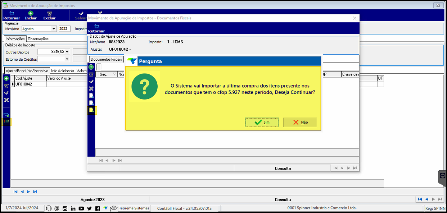Image resolution: width=447 pixels, height=213 pixels.
Task: Select the Ajuste/Benefício/Incentivo tab
Action: coord(27,71)
